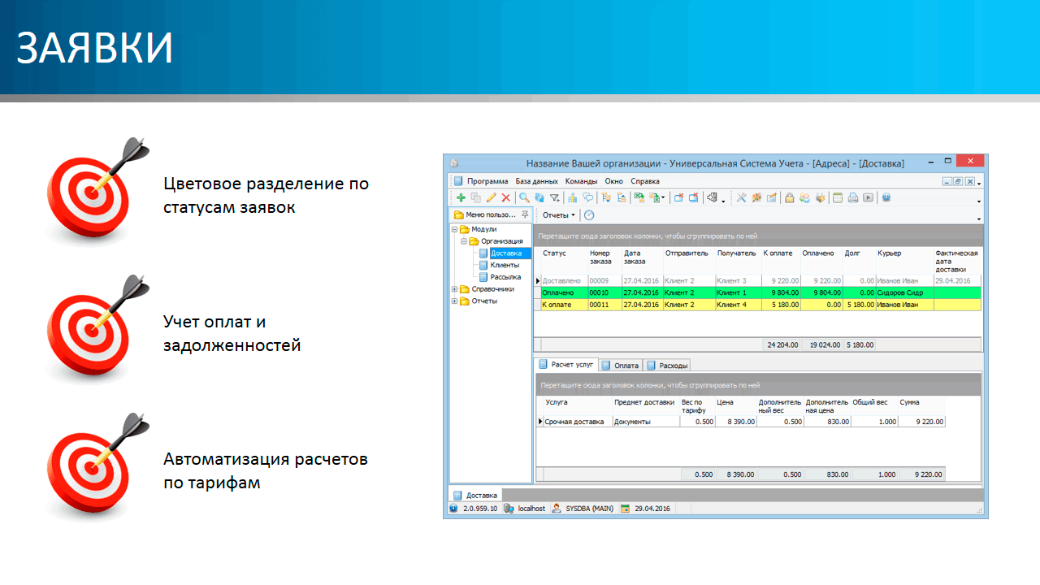The height and width of the screenshot is (585, 1040).
Task: Click the users icon next to the padlock
Action: [804, 197]
